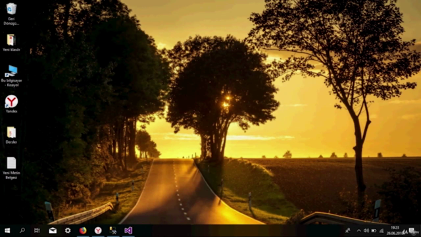
Task: Switch to Firefox on the taskbar
Action: [83, 230]
